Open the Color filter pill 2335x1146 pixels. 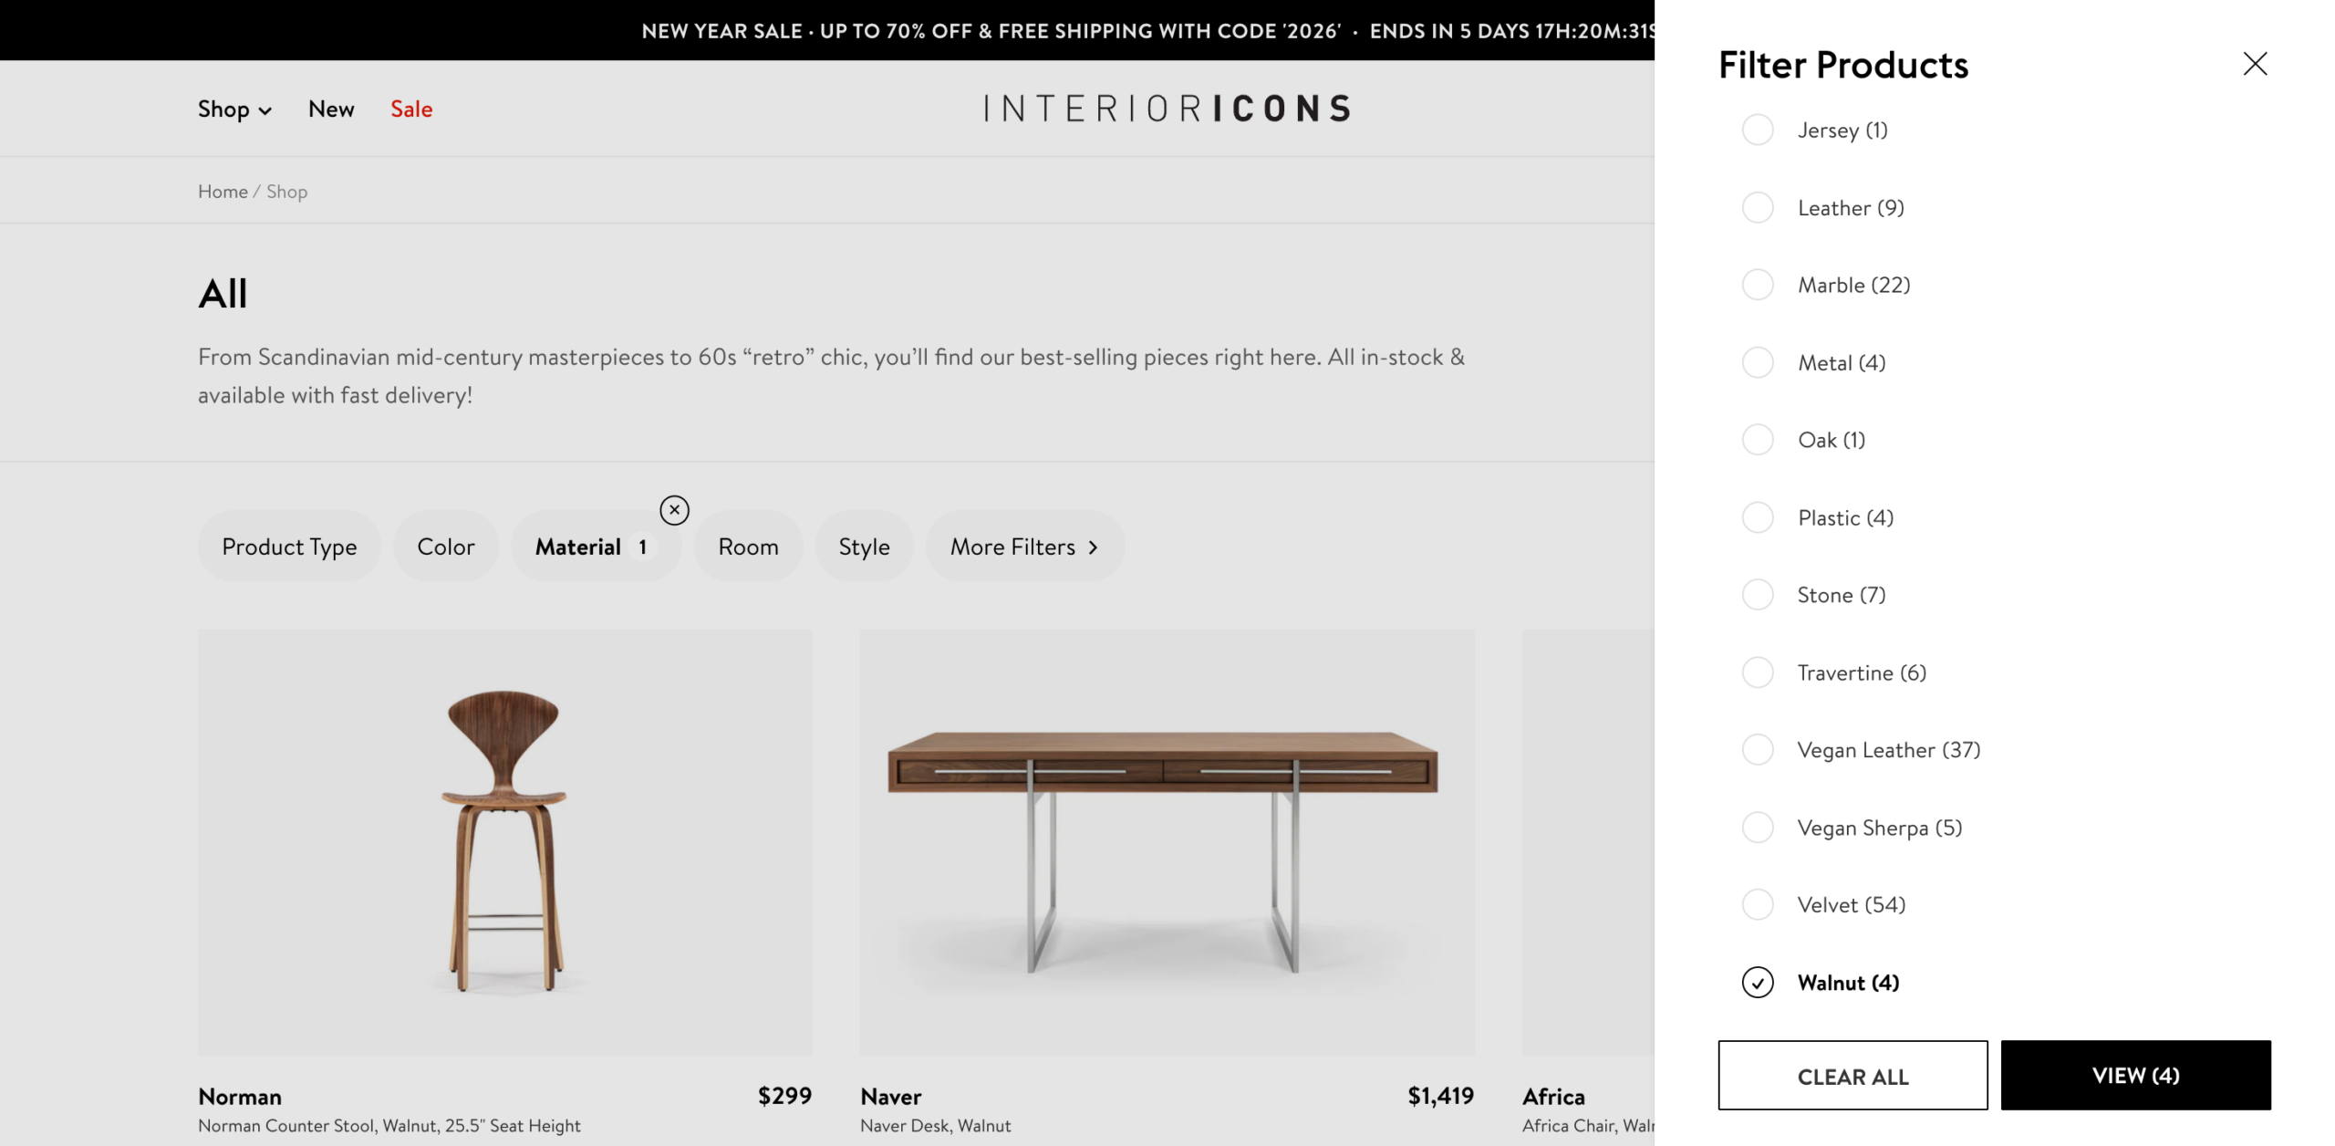point(446,547)
